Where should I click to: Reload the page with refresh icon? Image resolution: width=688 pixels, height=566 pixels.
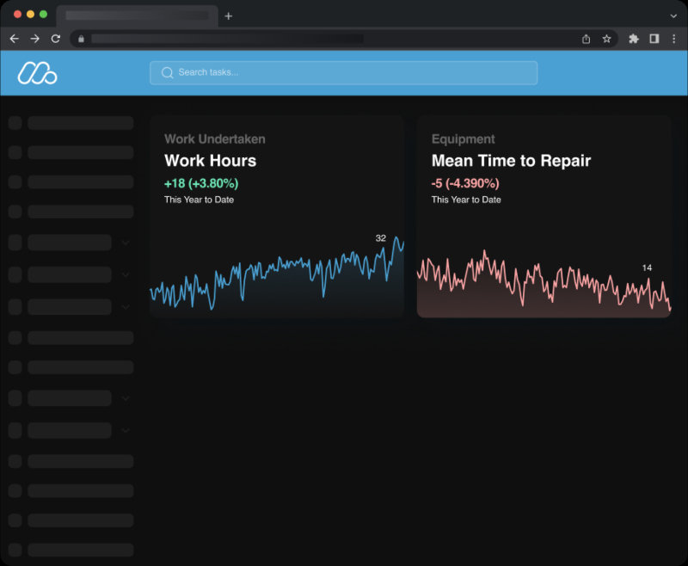pos(56,39)
